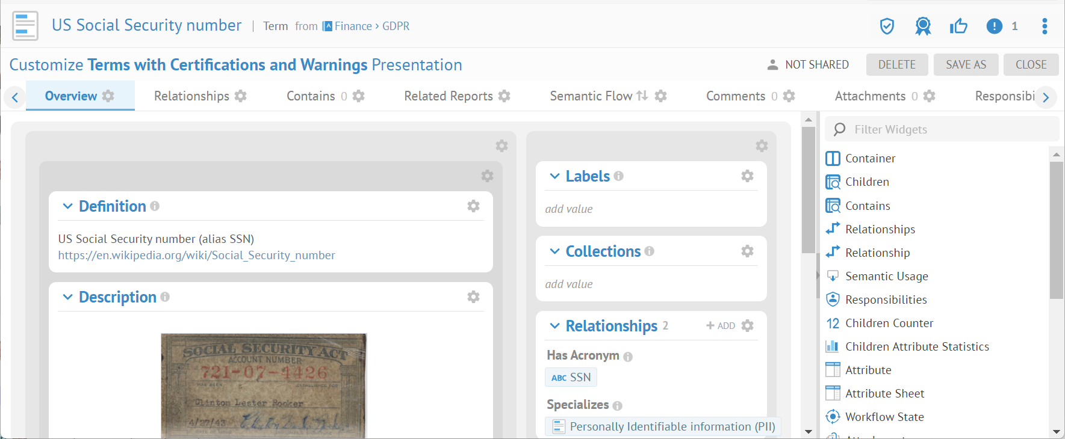The height and width of the screenshot is (439, 1065).
Task: Select Responsibilities widget in list
Action: coord(876,299)
